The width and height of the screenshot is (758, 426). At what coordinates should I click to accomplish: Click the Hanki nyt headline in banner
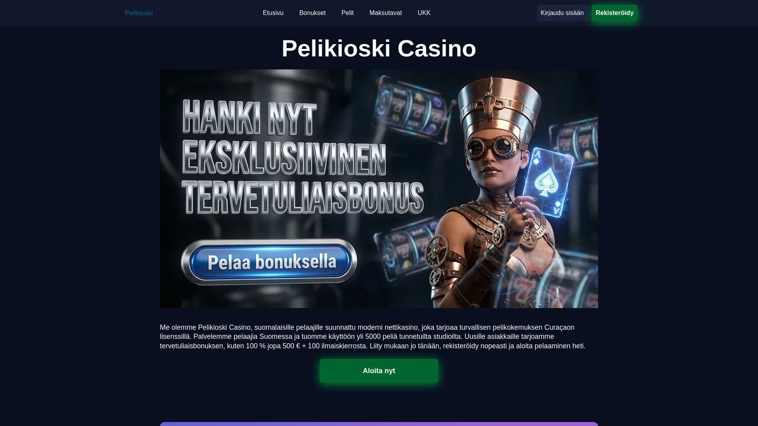coord(250,118)
